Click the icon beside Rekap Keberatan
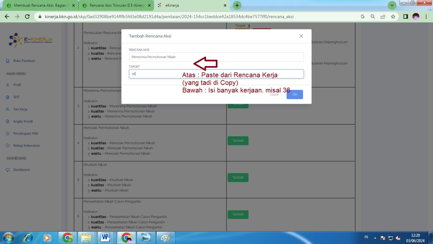 click(8, 146)
